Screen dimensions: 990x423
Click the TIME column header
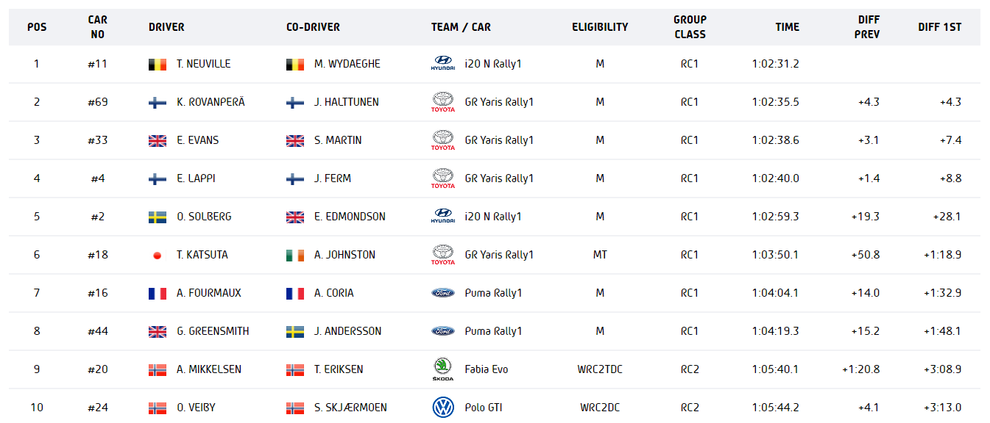coord(787,27)
